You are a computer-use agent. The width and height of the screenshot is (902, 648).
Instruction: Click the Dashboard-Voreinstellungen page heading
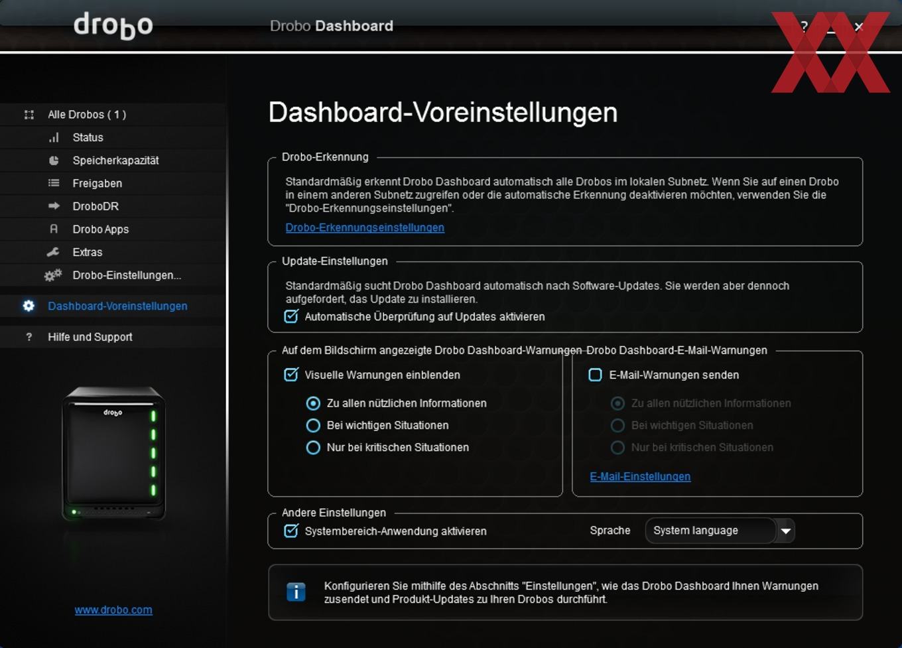[443, 112]
